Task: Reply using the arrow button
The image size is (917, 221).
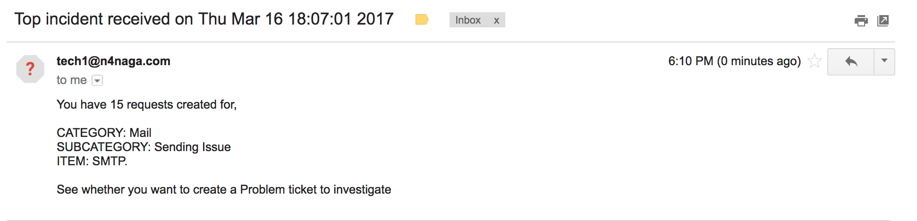Action: coord(851,62)
